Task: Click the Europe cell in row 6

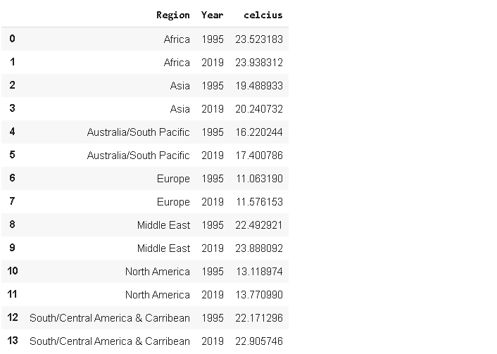Action: (x=173, y=179)
